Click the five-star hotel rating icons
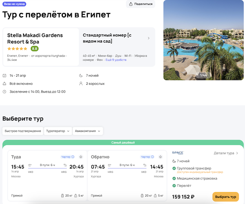 tap(18, 49)
